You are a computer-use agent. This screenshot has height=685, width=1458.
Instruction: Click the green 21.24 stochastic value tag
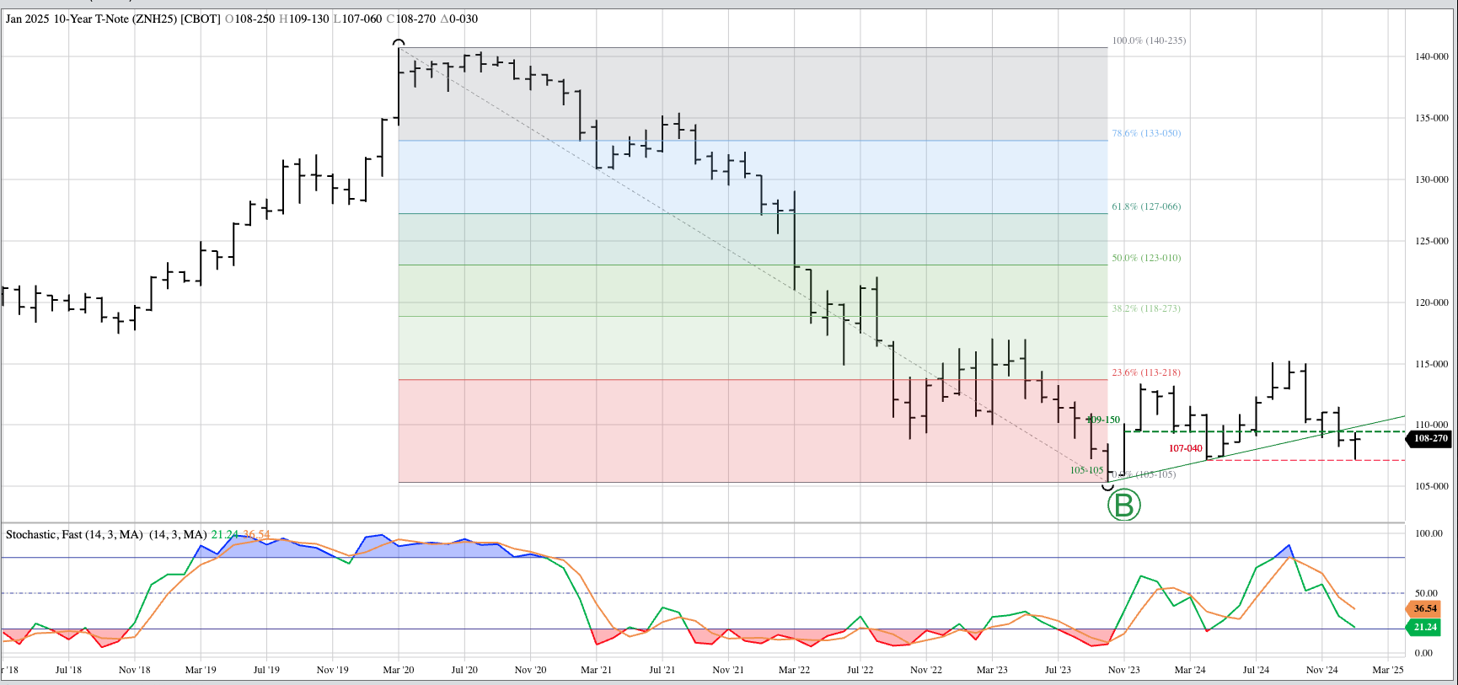tap(1425, 627)
